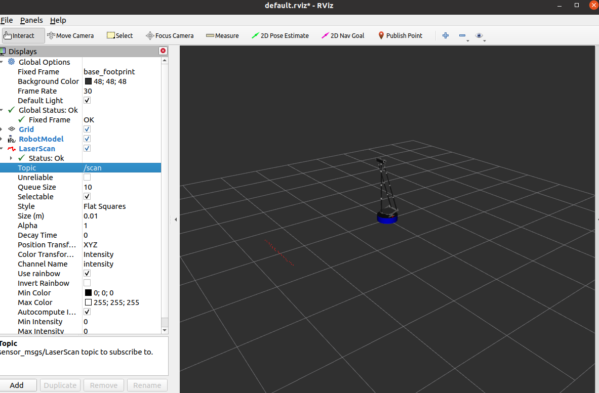Disable the Grid display checkbox
The height and width of the screenshot is (393, 599).
(x=87, y=129)
